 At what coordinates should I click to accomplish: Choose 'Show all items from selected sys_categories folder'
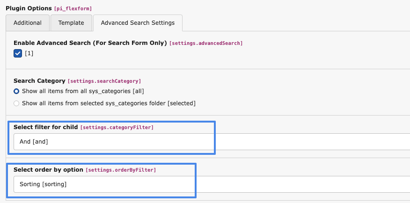pos(16,103)
